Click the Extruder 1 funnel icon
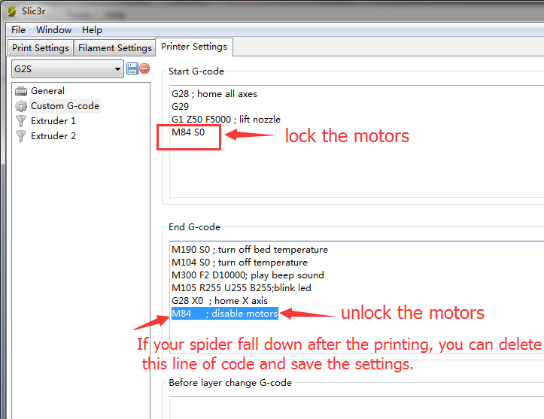Screen dimensions: 544x419 click(x=21, y=121)
